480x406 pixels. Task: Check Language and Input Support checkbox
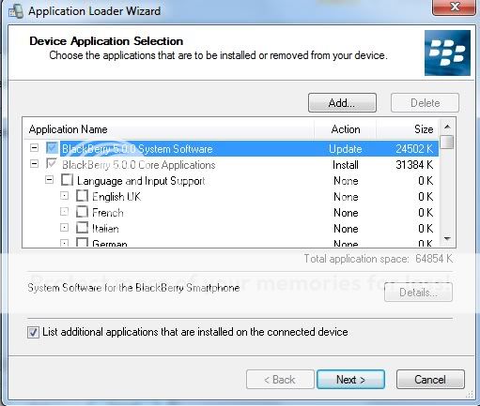(67, 180)
